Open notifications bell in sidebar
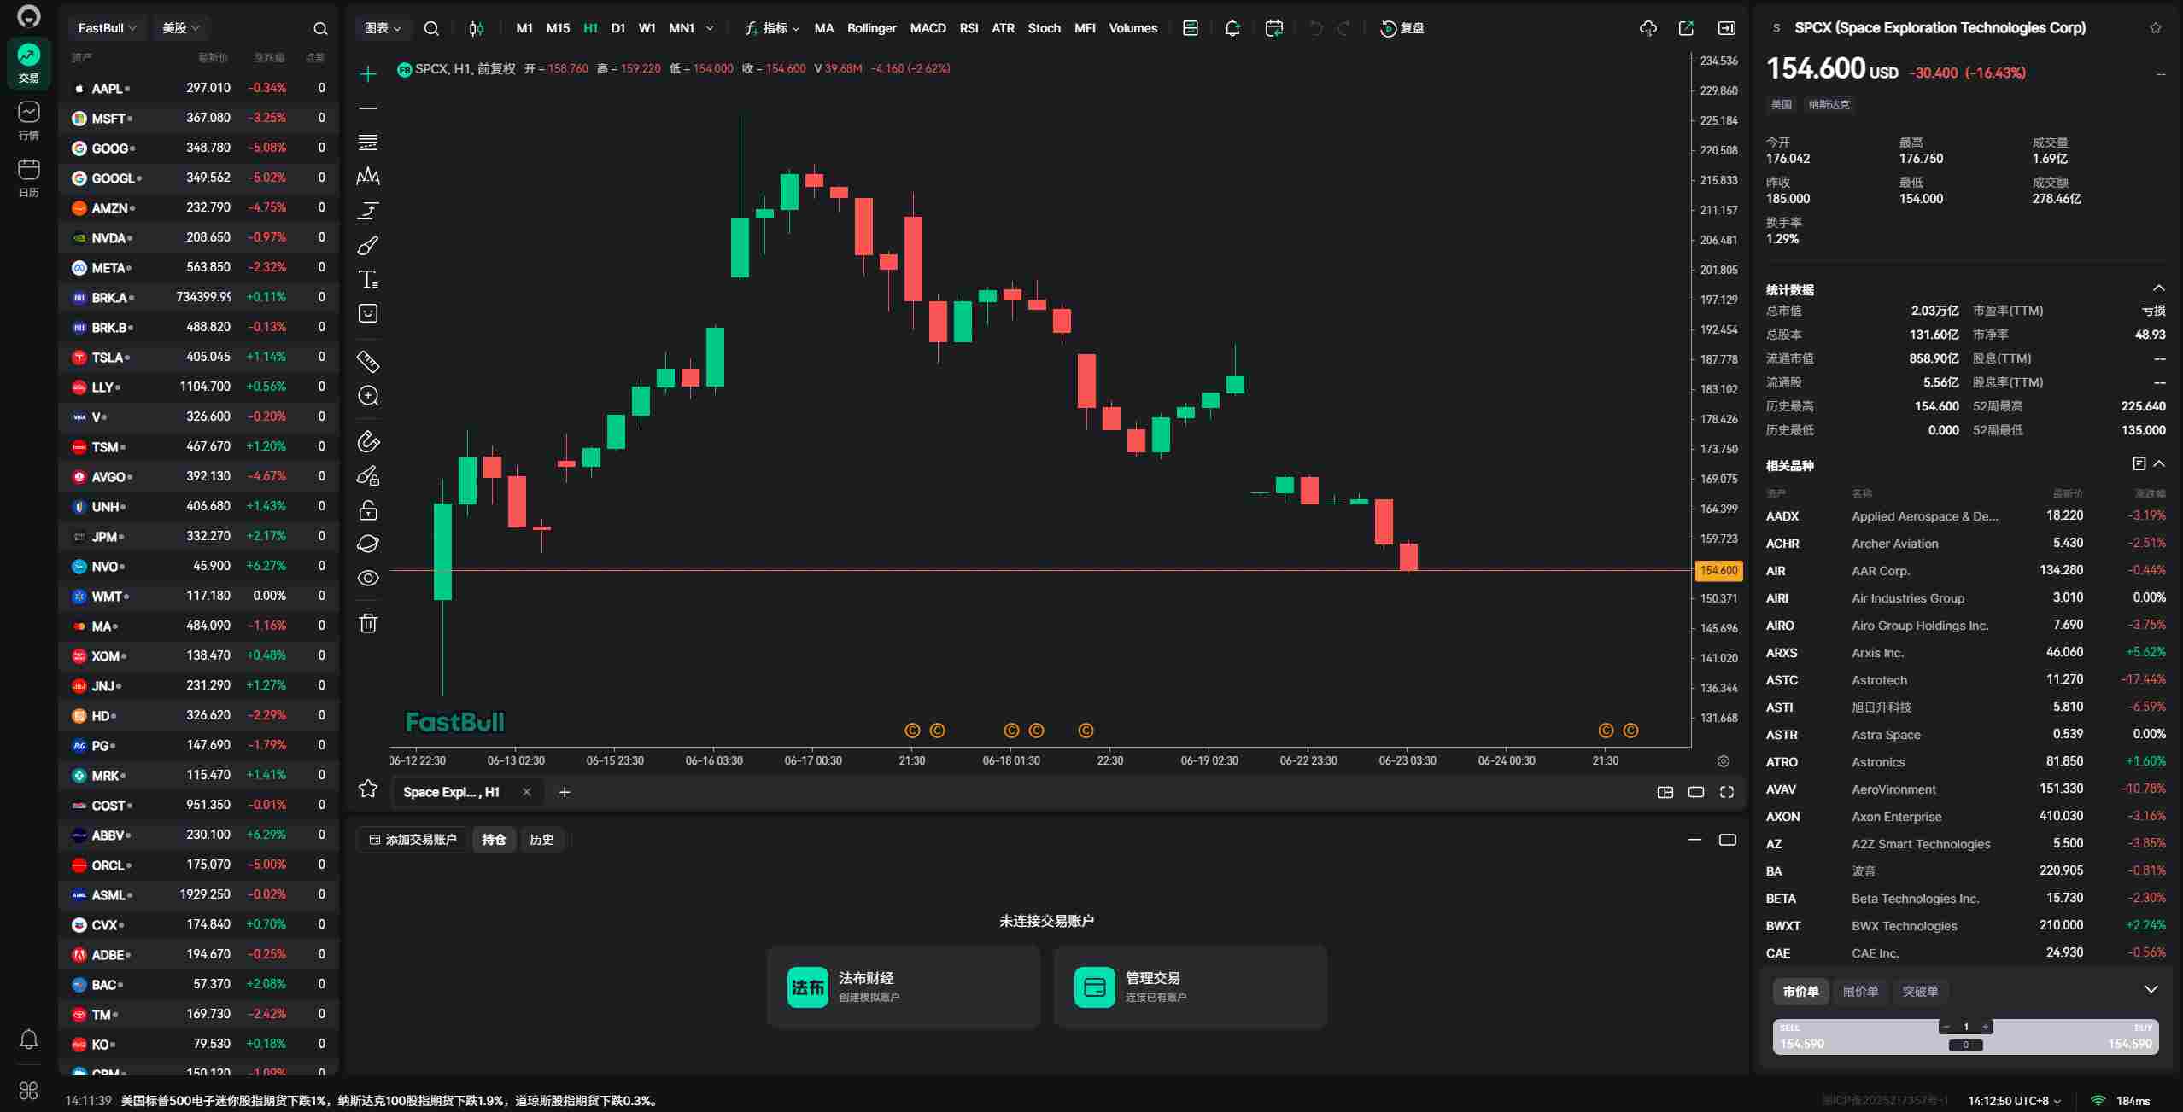 (29, 1039)
